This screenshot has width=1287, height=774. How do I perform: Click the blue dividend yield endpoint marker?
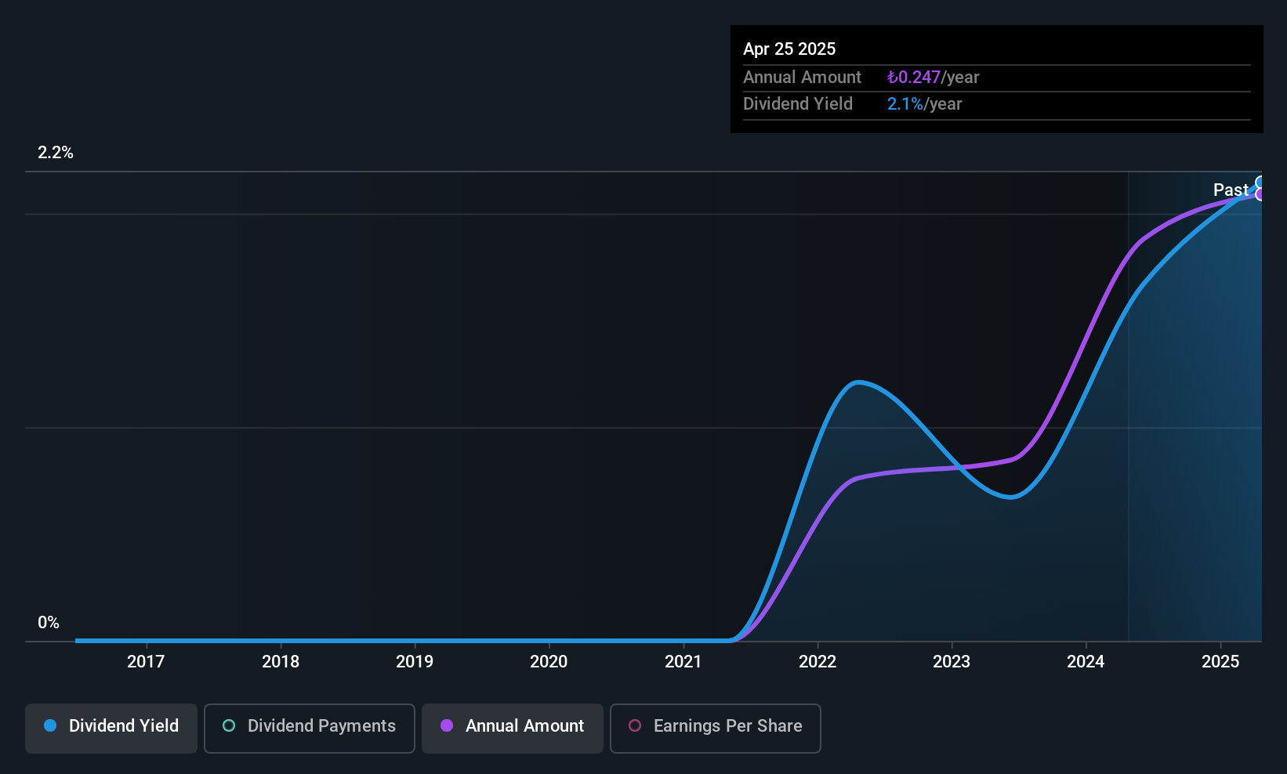point(1260,183)
